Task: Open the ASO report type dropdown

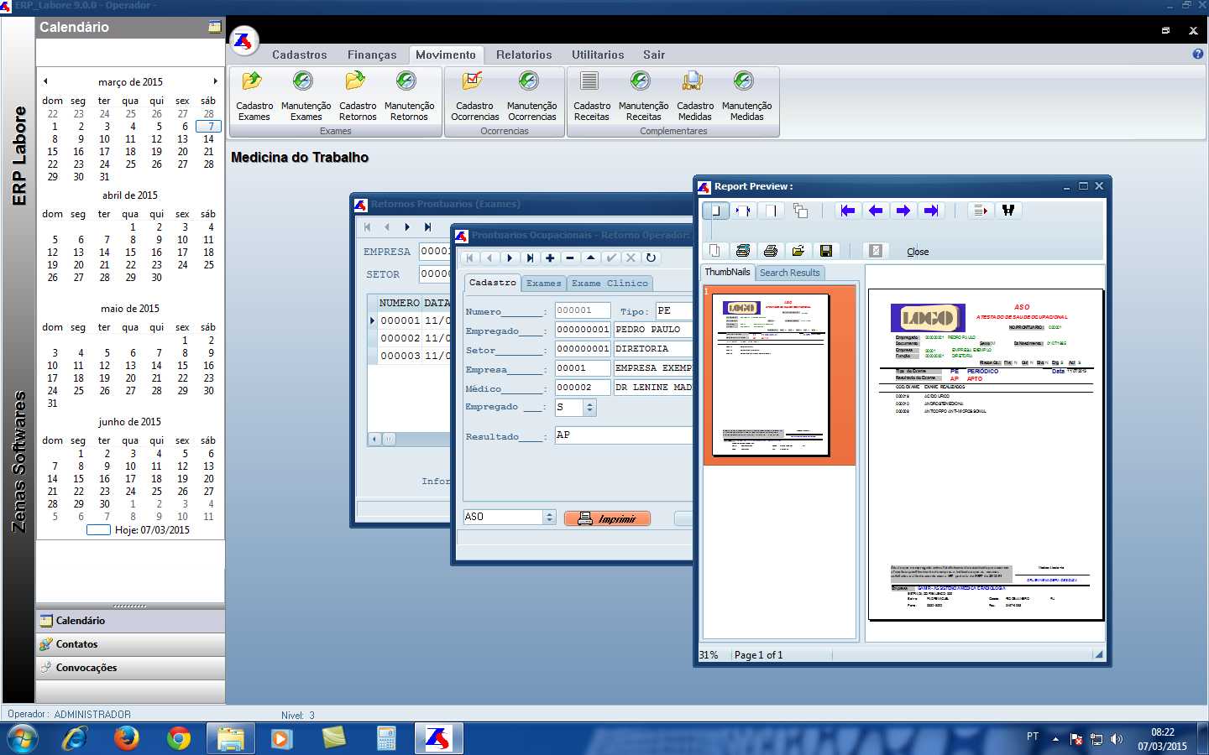Action: (x=550, y=517)
